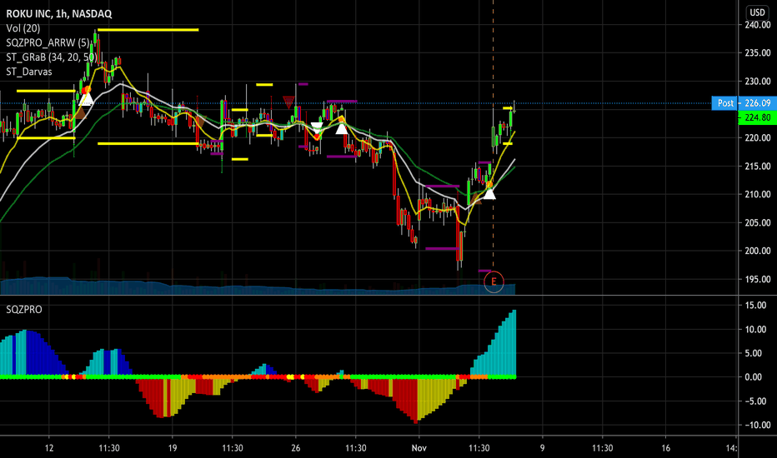Select the Vol (20) indicator label

coord(23,28)
